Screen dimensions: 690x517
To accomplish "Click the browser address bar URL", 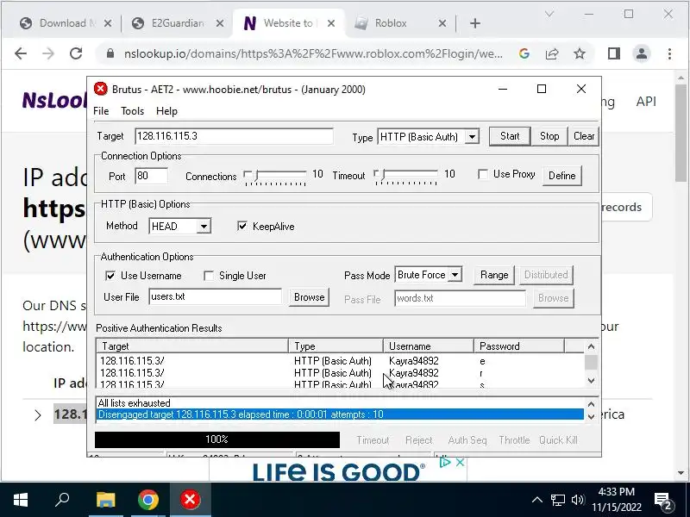I will (313, 53).
